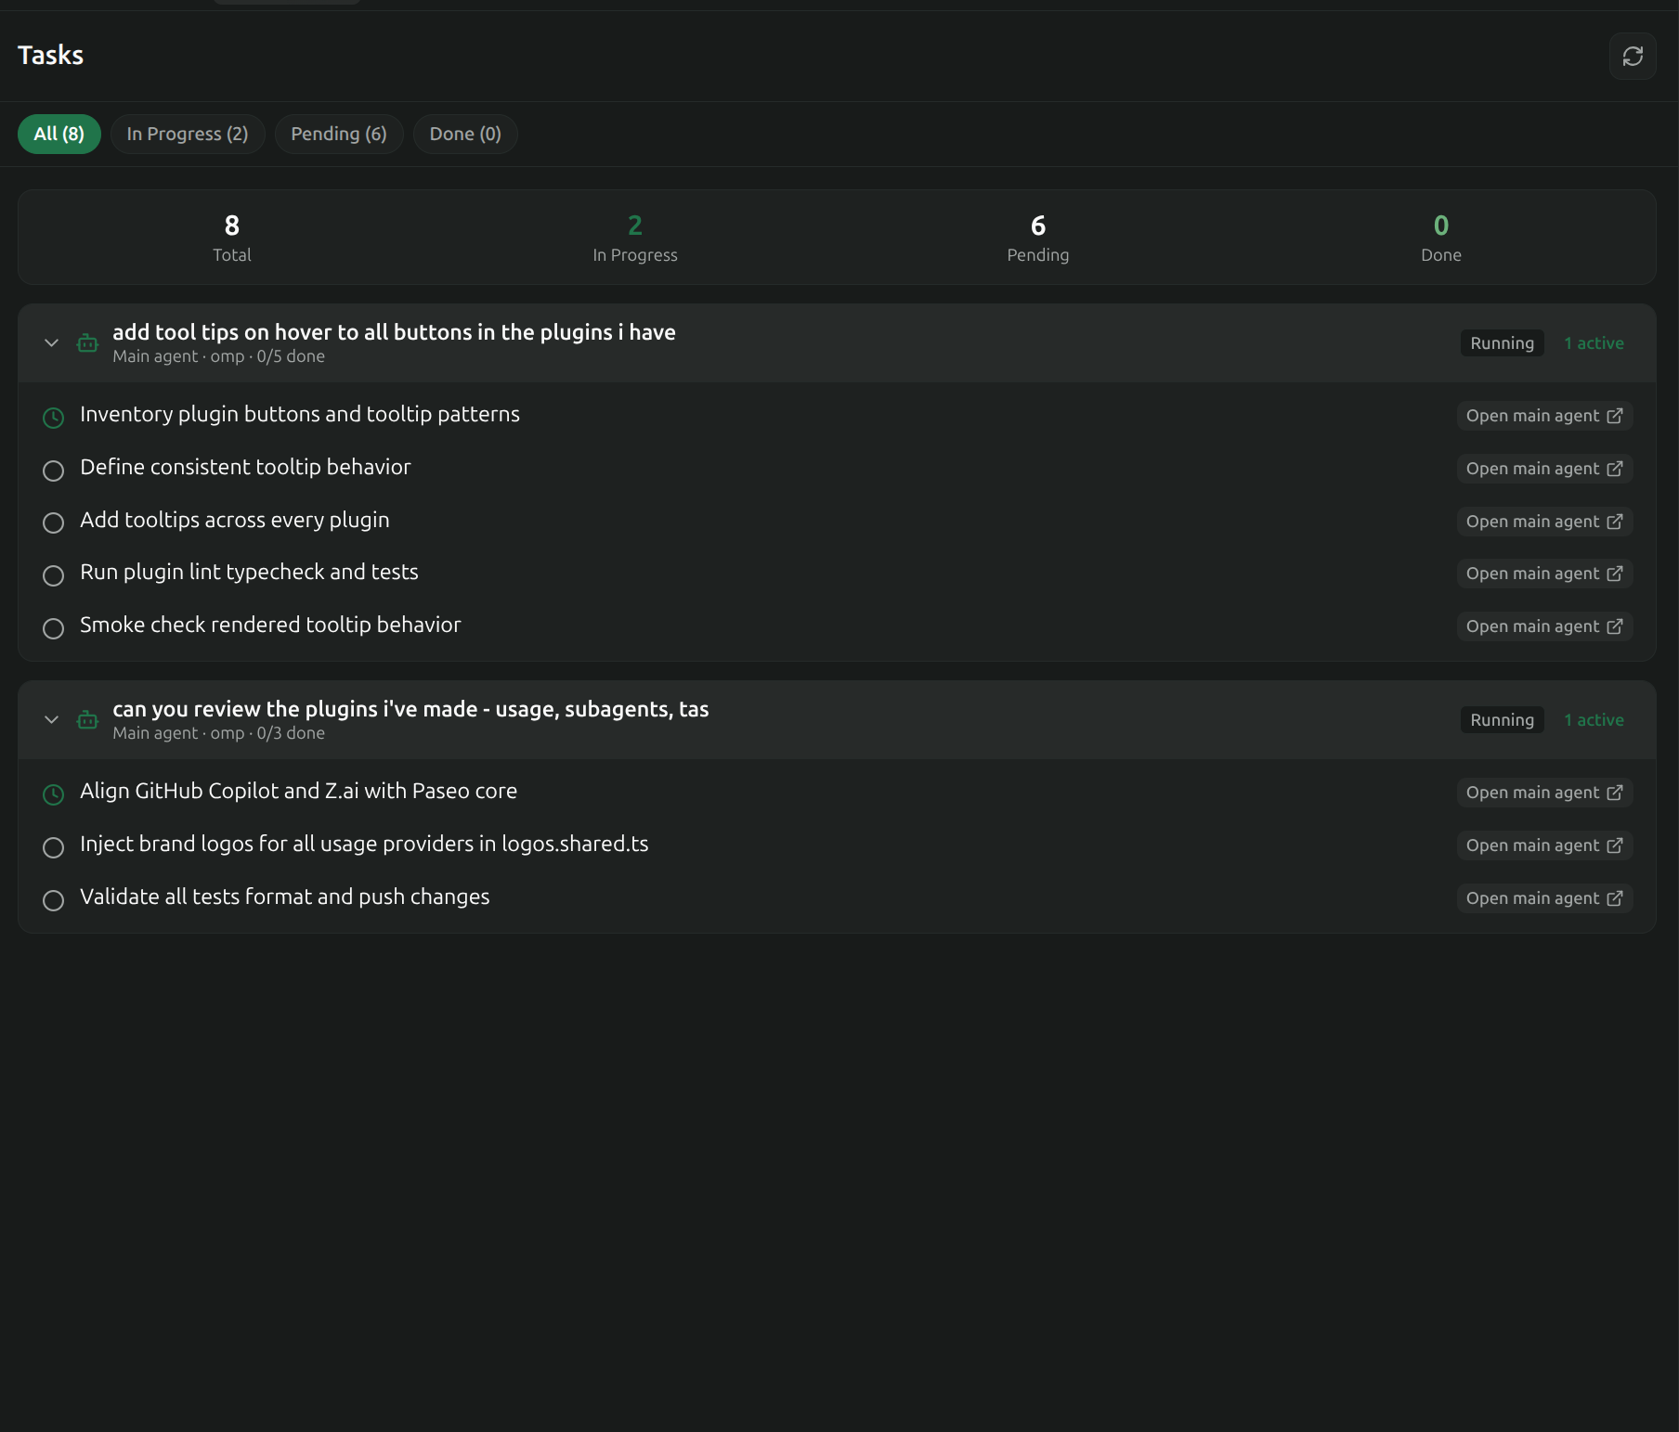Image resolution: width=1679 pixels, height=1432 pixels.
Task: Click 'Inject brand logos for all usage providers' text
Action: pyautogui.click(x=364, y=845)
